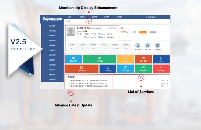201x130 pixels.
Task: Click the on-site inspection verification icon
Action: [92, 37]
